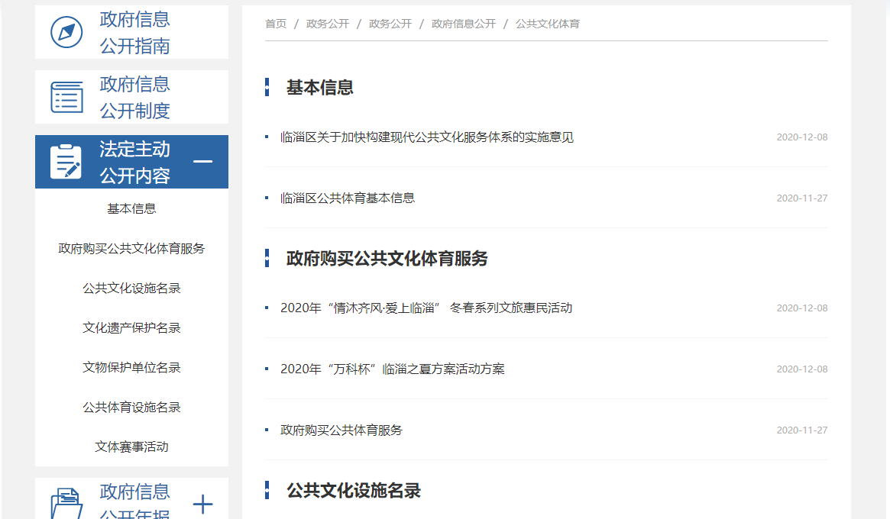Screen dimensions: 890x519
Task: Open 临淄区公共体育基本信息 article
Action: pos(348,198)
